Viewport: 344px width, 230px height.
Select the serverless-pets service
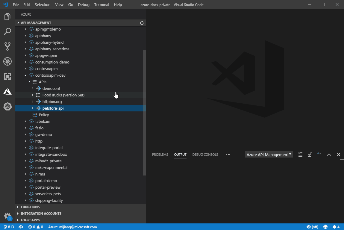(x=80, y=194)
